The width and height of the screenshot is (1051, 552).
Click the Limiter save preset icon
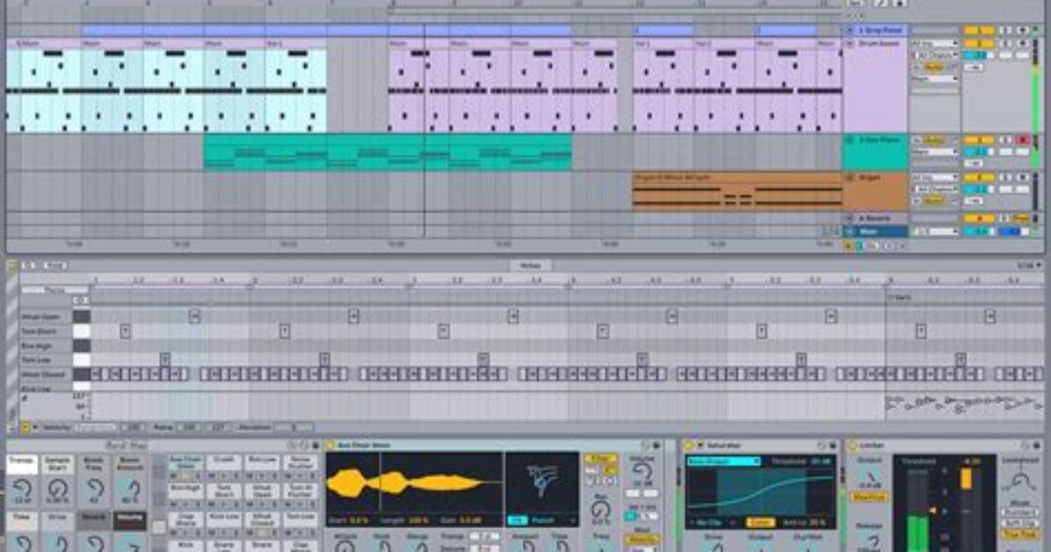pos(1036,446)
